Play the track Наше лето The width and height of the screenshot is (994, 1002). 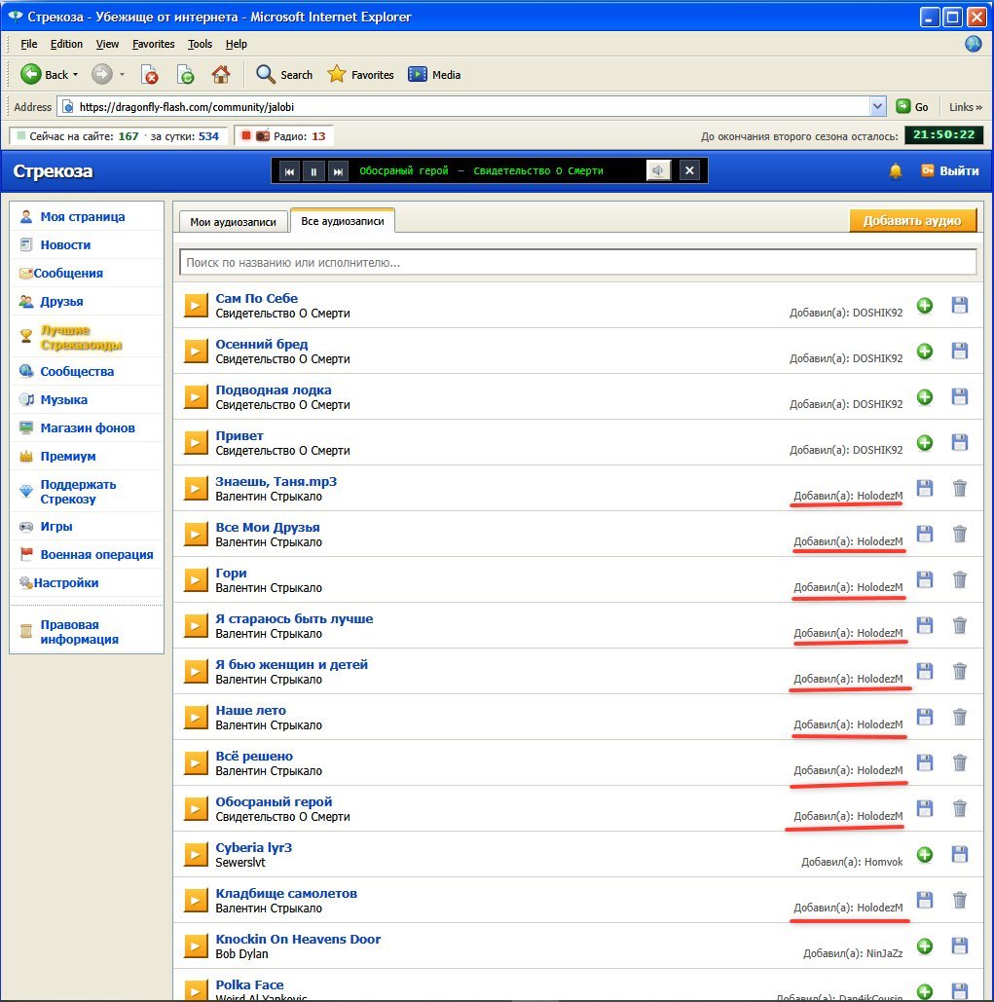(x=196, y=717)
